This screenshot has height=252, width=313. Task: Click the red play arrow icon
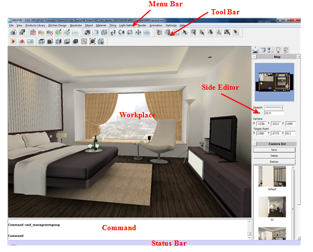pos(13,41)
